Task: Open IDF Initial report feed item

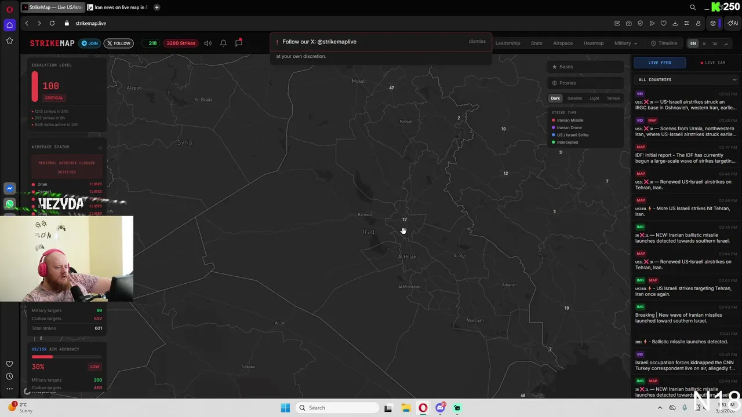Action: 686,155
